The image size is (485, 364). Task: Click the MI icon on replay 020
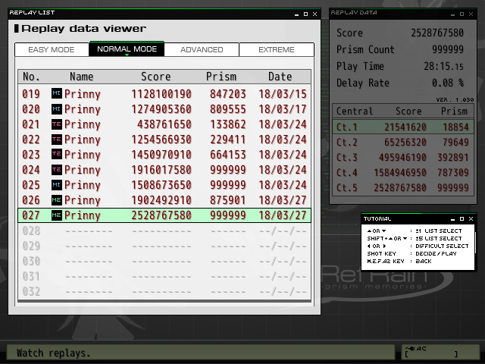(x=57, y=108)
